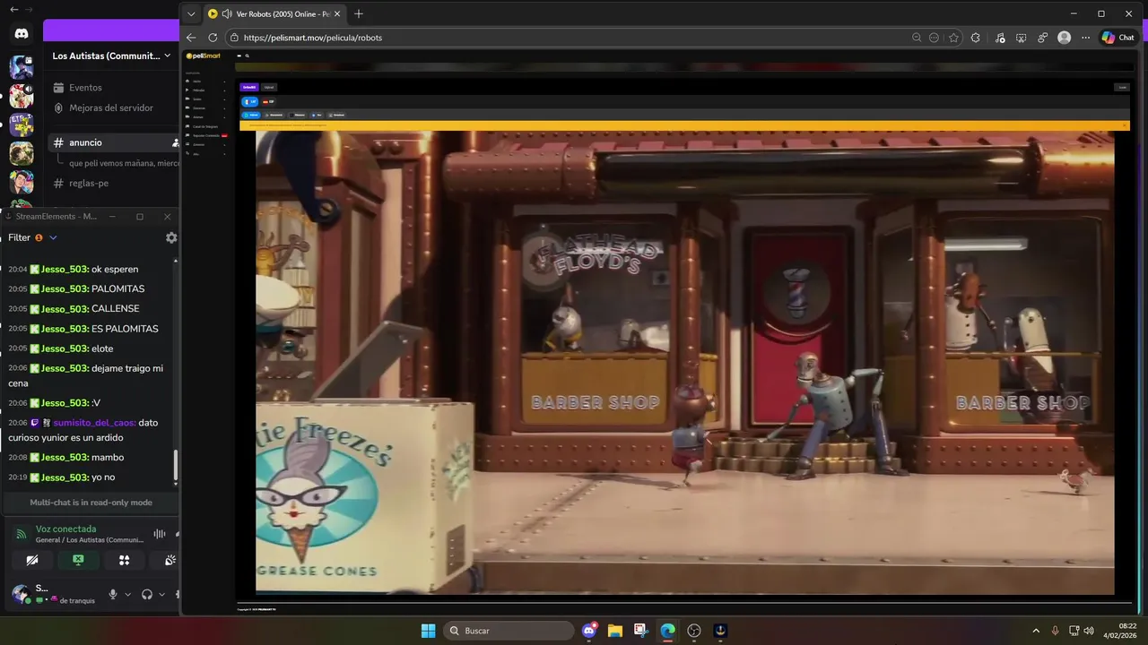Open headphone output options chevron
This screenshot has height=645, width=1148.
[x=161, y=594]
